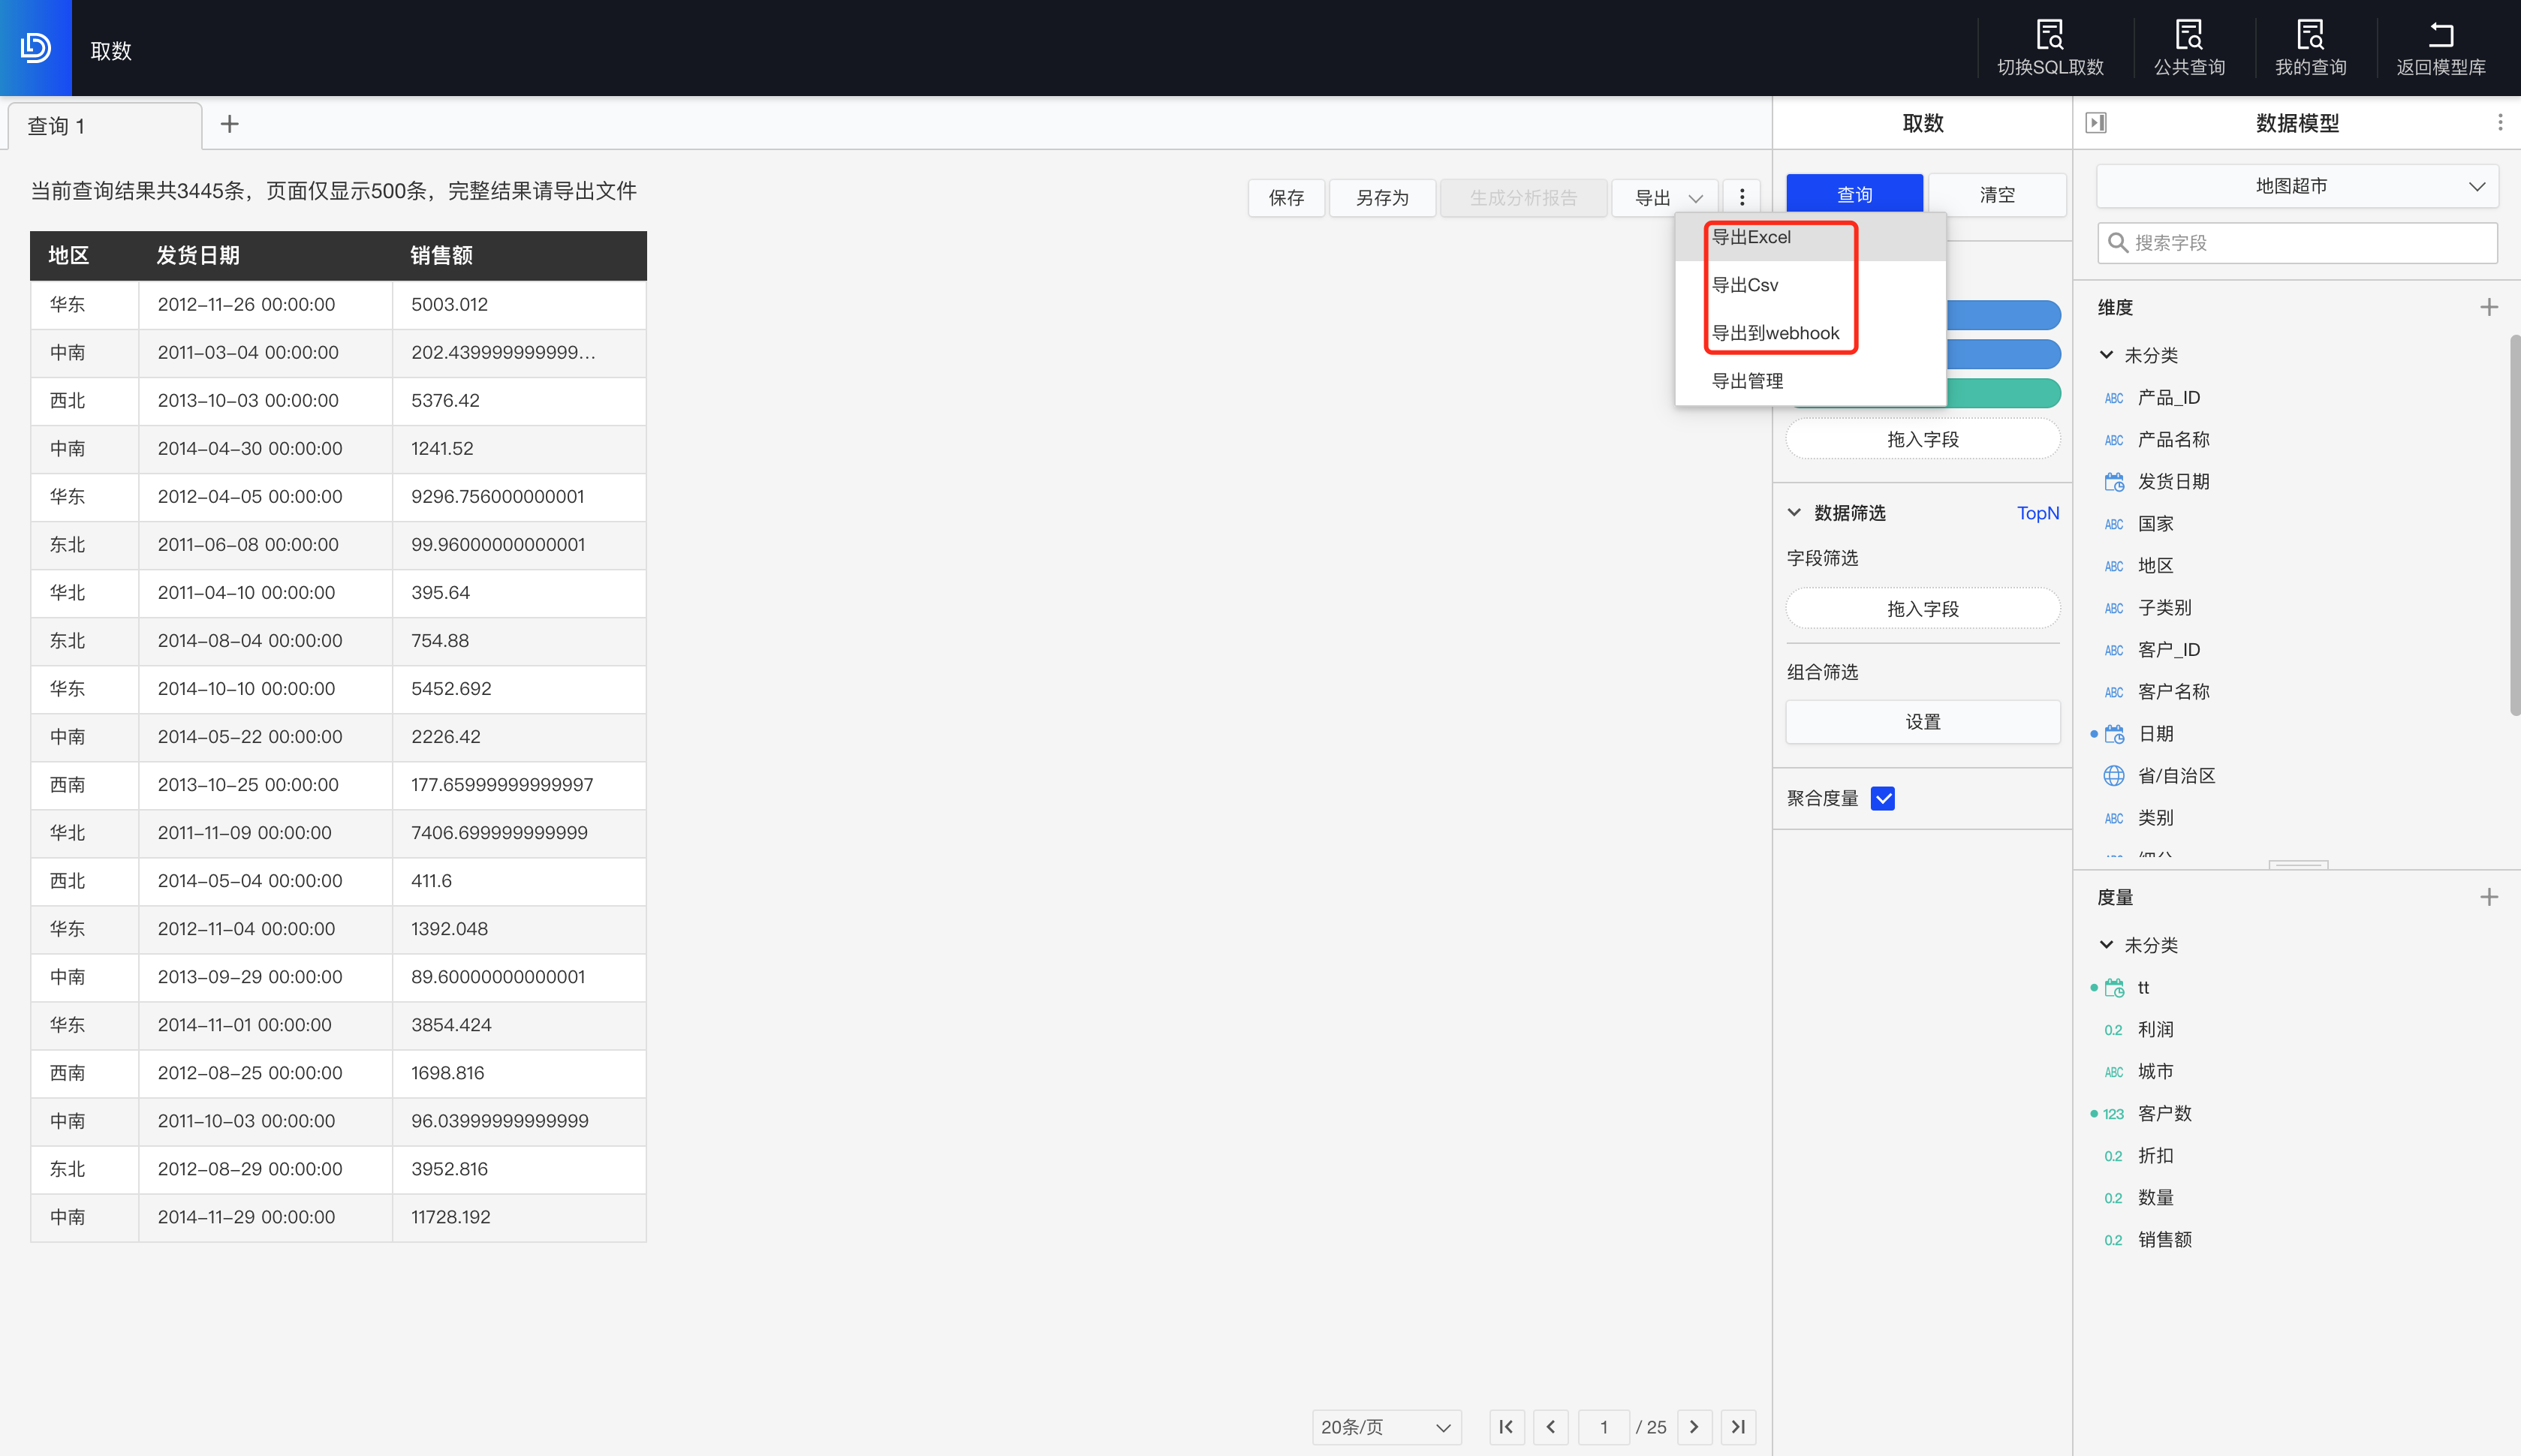Select 导出Excel from the export menu

[1810, 237]
